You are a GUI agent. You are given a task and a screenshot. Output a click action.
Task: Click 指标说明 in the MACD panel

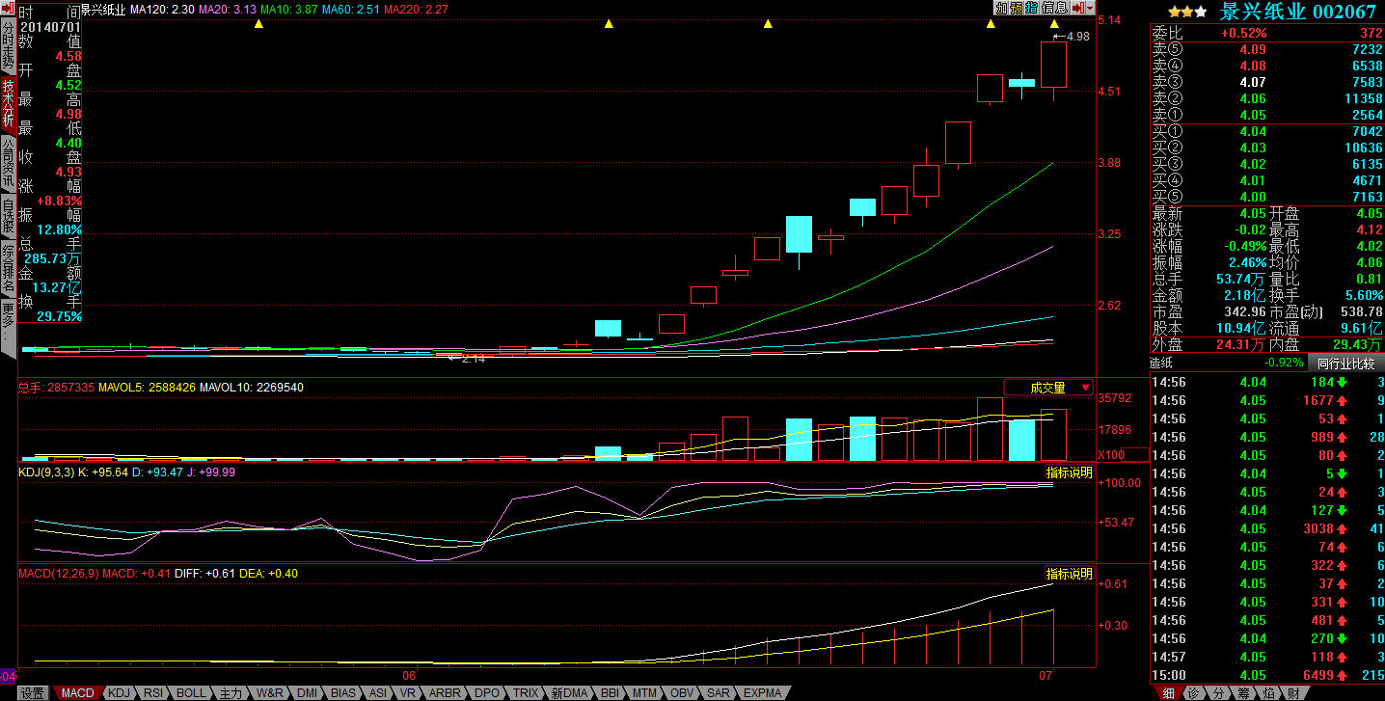(x=1070, y=574)
